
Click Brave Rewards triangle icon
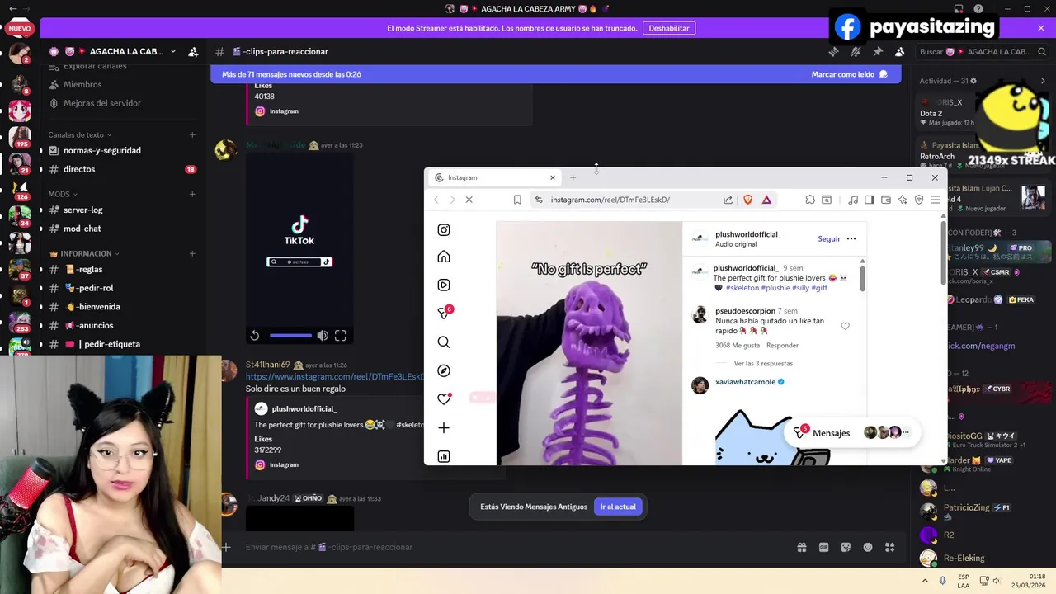pyautogui.click(x=766, y=200)
